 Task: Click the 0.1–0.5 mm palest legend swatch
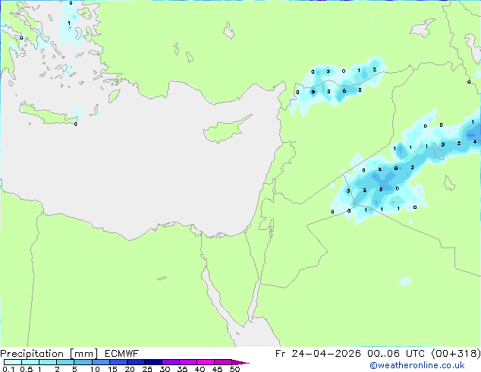[x=13, y=362]
